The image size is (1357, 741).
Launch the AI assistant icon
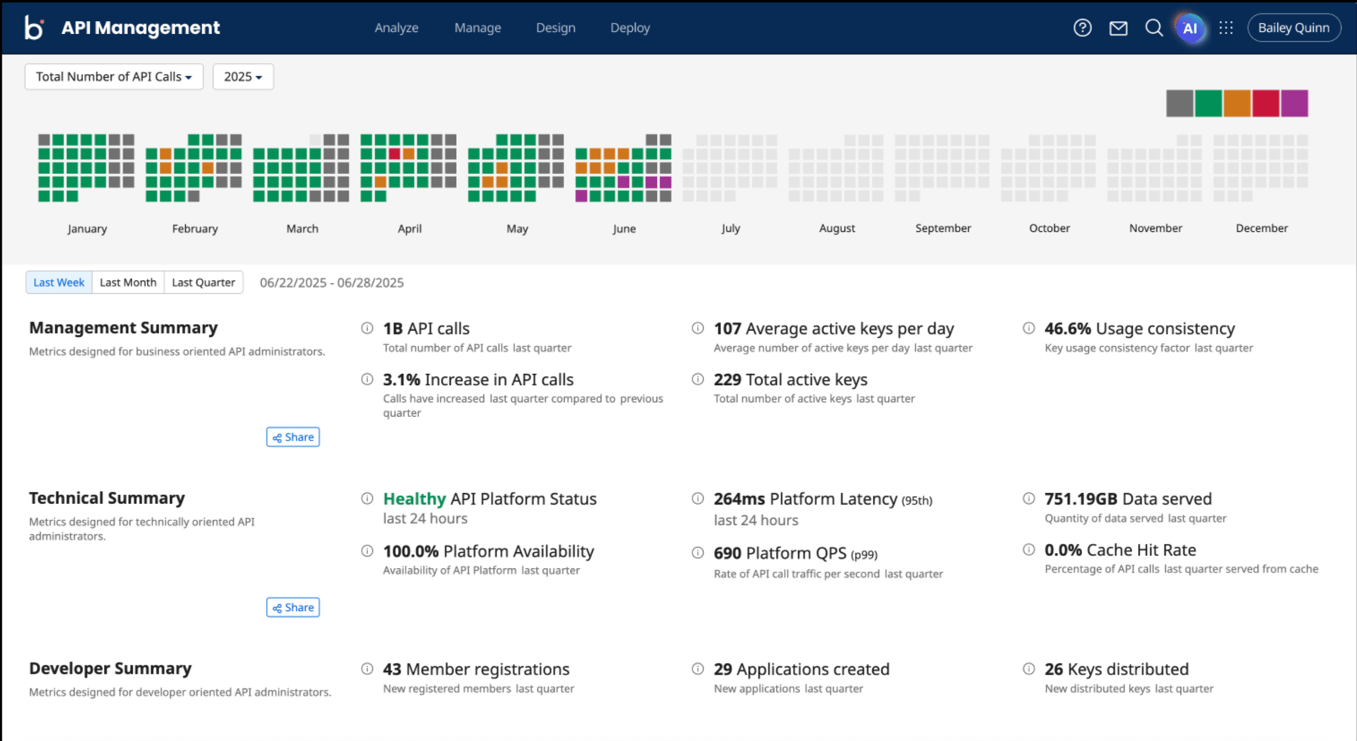[x=1190, y=28]
